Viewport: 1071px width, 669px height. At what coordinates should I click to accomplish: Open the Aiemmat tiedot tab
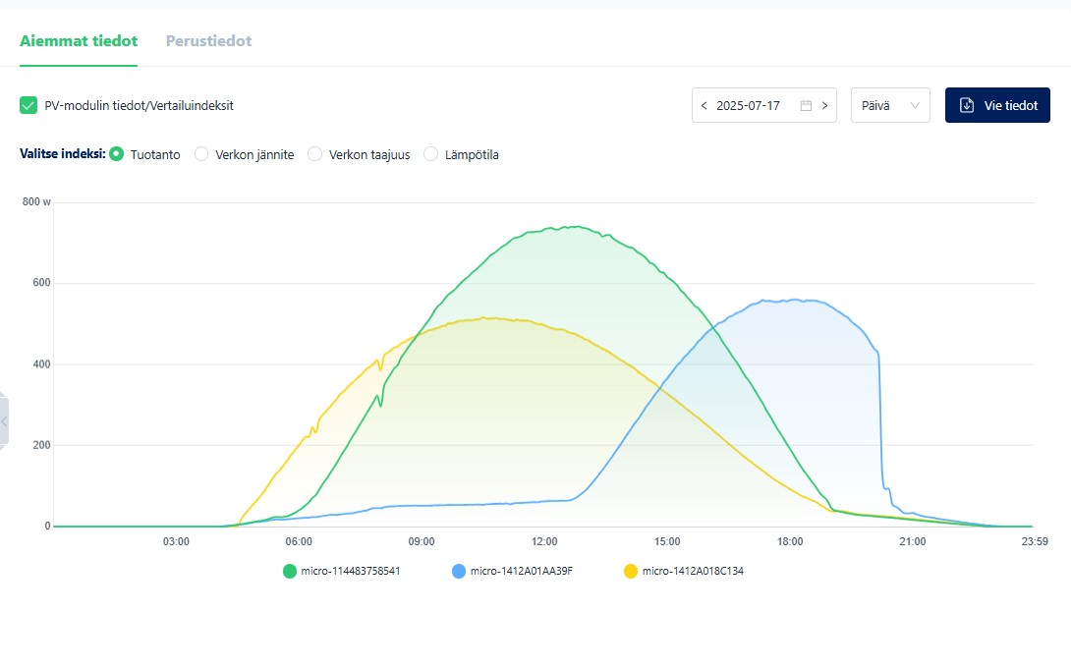(79, 41)
